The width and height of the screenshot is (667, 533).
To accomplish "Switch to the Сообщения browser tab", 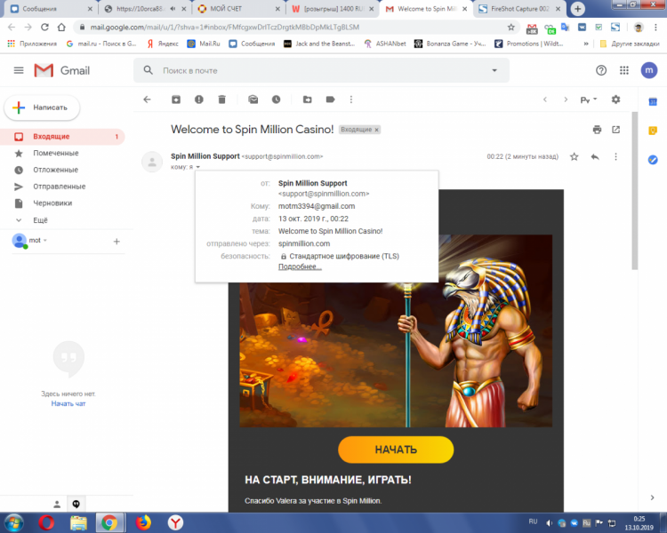I will coord(49,9).
